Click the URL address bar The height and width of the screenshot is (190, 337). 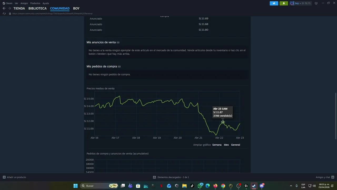(52, 13)
